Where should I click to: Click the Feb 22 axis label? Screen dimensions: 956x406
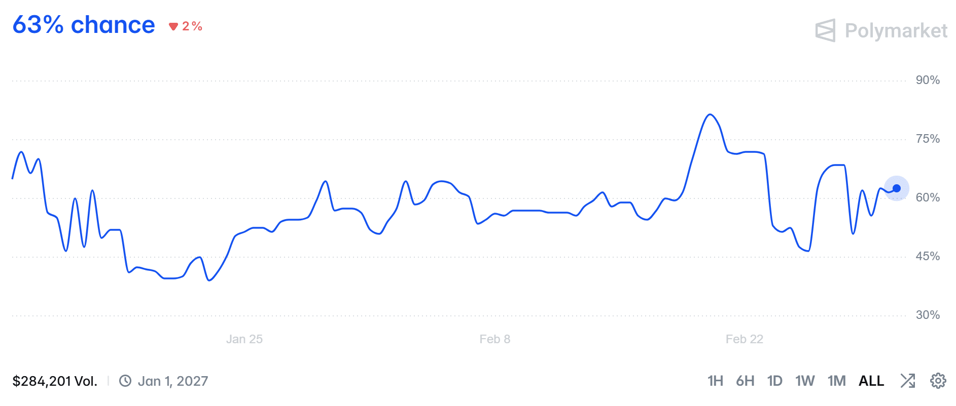click(x=744, y=339)
